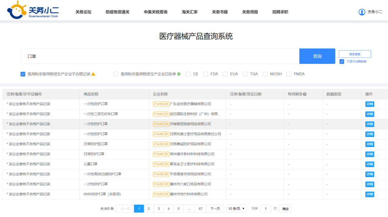This screenshot has width=388, height=217.
Task: Click the 下一页 next page button
Action: [215, 209]
